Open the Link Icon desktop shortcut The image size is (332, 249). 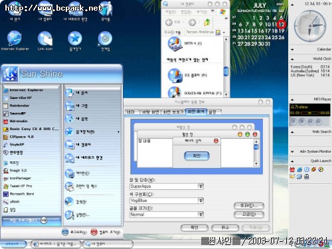(45, 41)
